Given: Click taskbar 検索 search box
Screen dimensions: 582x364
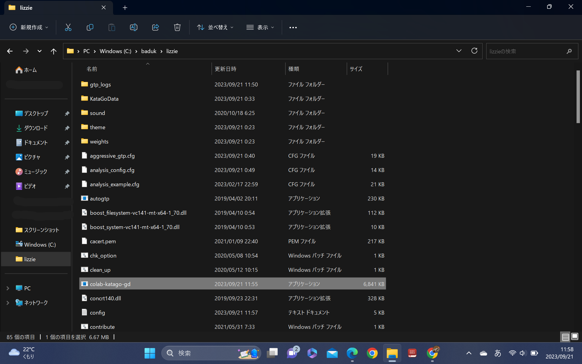Looking at the screenshot, I should tap(211, 353).
